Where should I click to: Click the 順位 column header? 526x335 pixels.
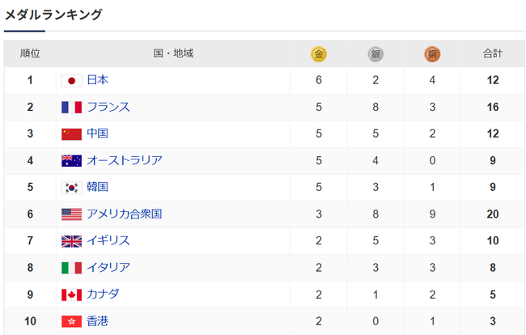click(x=30, y=53)
